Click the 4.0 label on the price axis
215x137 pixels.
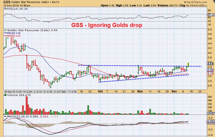click(210, 53)
